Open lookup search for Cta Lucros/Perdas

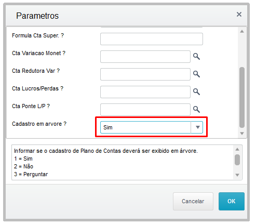pos(196,92)
